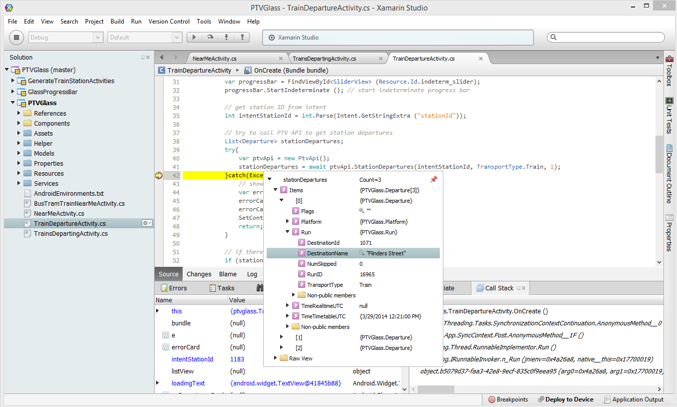Screen dimensions: 677x407
Task: Close the Call Stack pad
Action: pos(524,288)
